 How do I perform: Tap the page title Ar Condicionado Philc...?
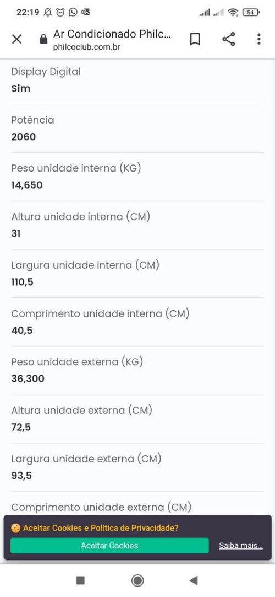(x=112, y=34)
